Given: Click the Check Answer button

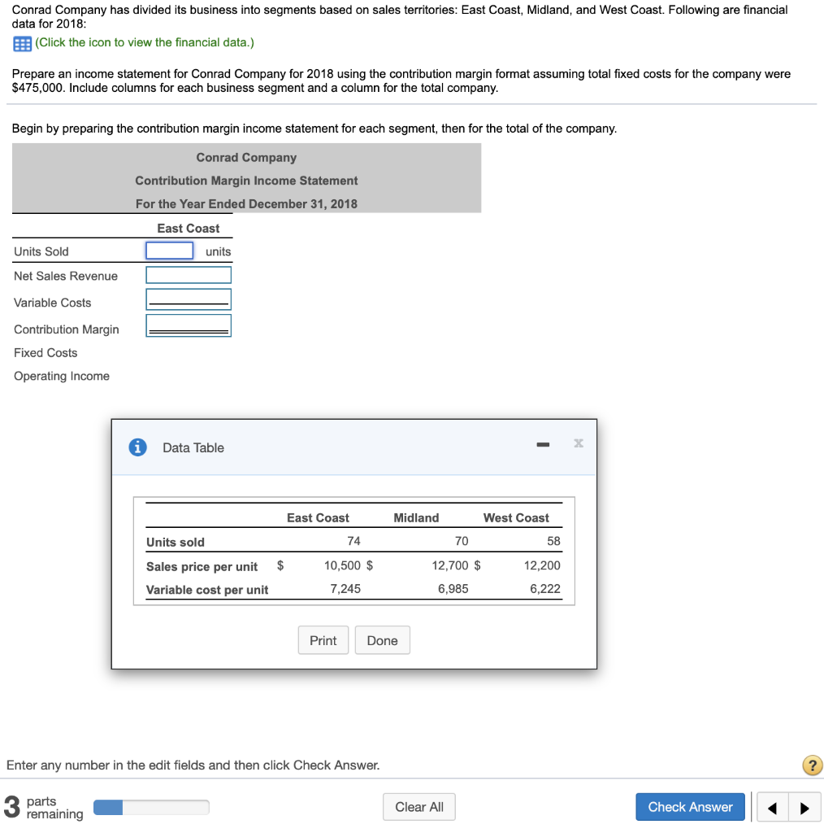Looking at the screenshot, I should pyautogui.click(x=690, y=807).
